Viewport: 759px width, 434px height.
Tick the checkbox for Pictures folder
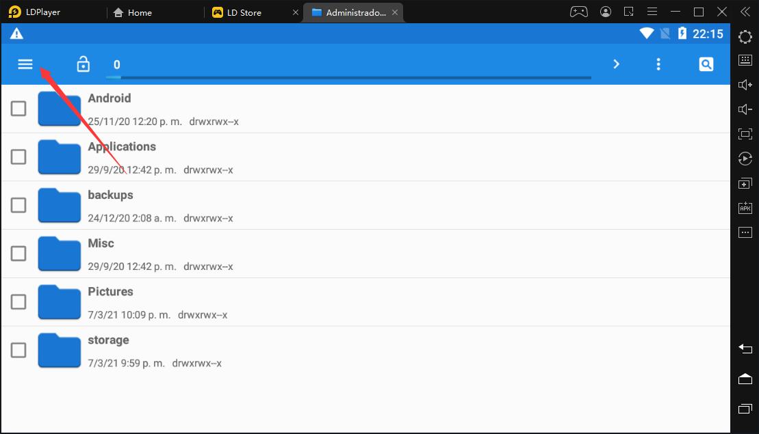[18, 301]
